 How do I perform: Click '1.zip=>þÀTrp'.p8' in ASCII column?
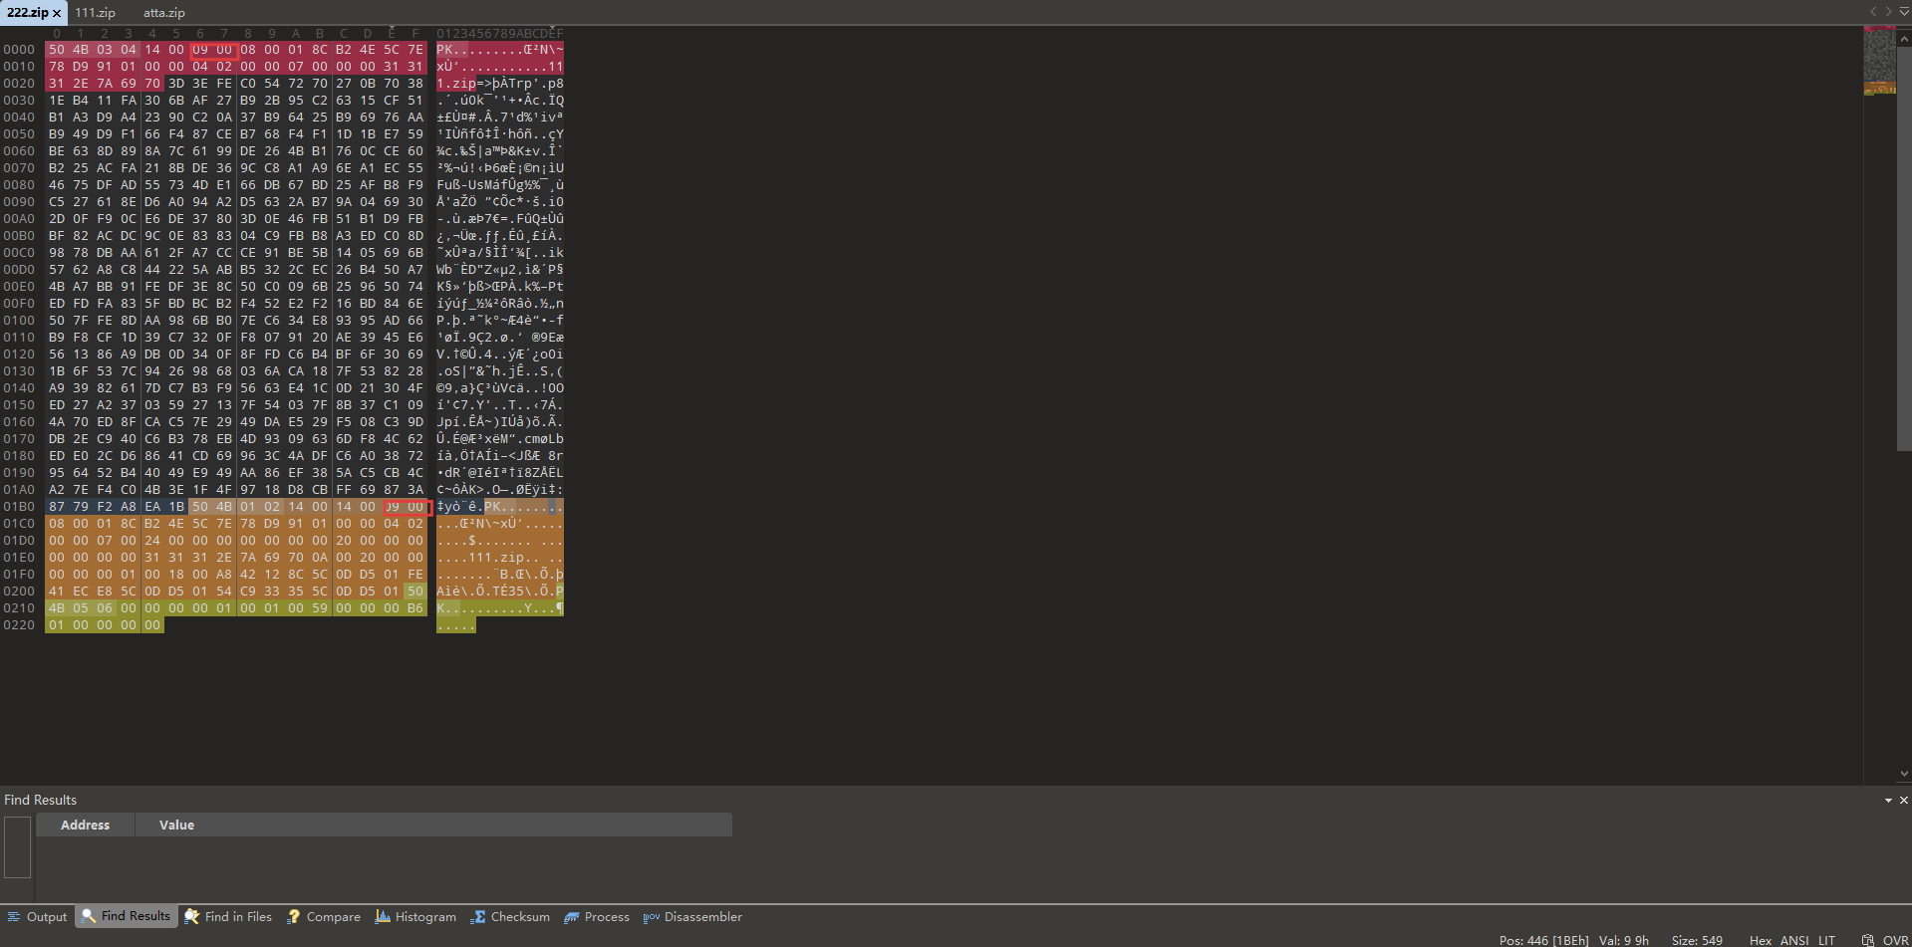(500, 84)
